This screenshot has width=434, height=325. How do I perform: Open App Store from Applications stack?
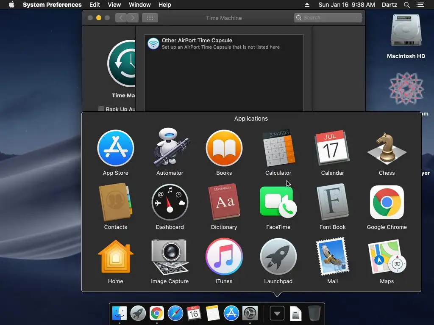pyautogui.click(x=116, y=148)
